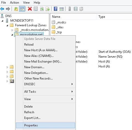Expand the All Tasks submenu arrow
This screenshot has height=130, width=132.
point(72,92)
